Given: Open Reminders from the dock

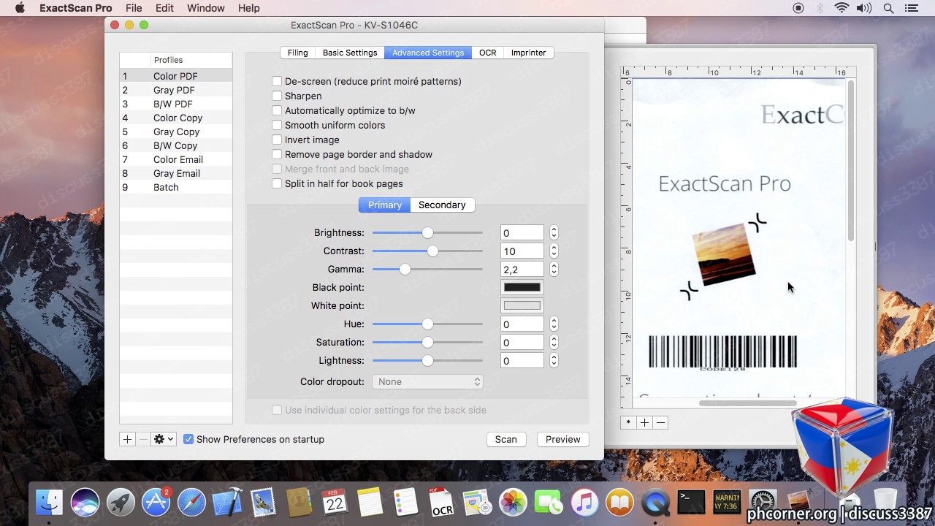Looking at the screenshot, I should point(405,503).
